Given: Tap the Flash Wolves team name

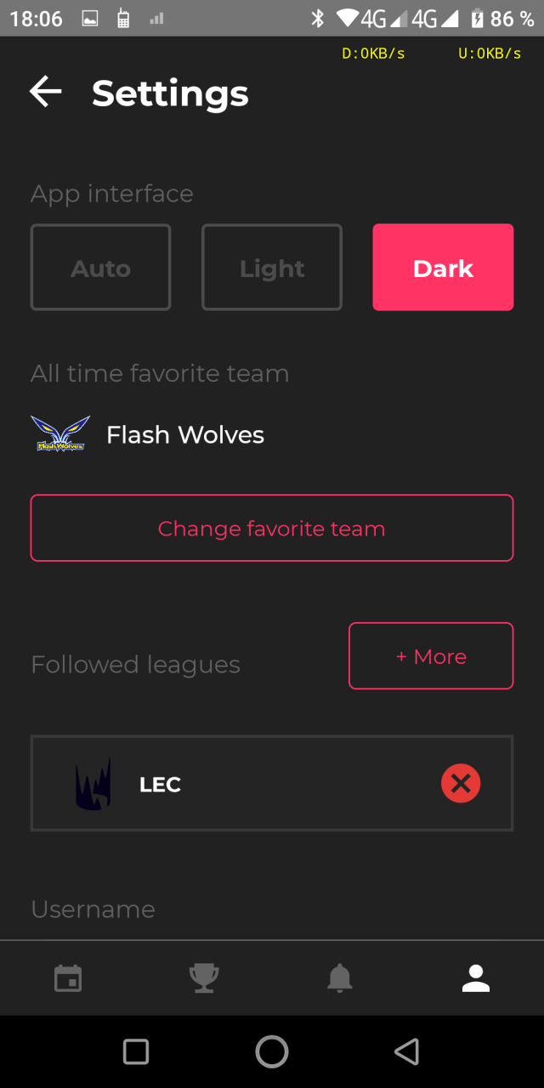Looking at the screenshot, I should [x=185, y=434].
